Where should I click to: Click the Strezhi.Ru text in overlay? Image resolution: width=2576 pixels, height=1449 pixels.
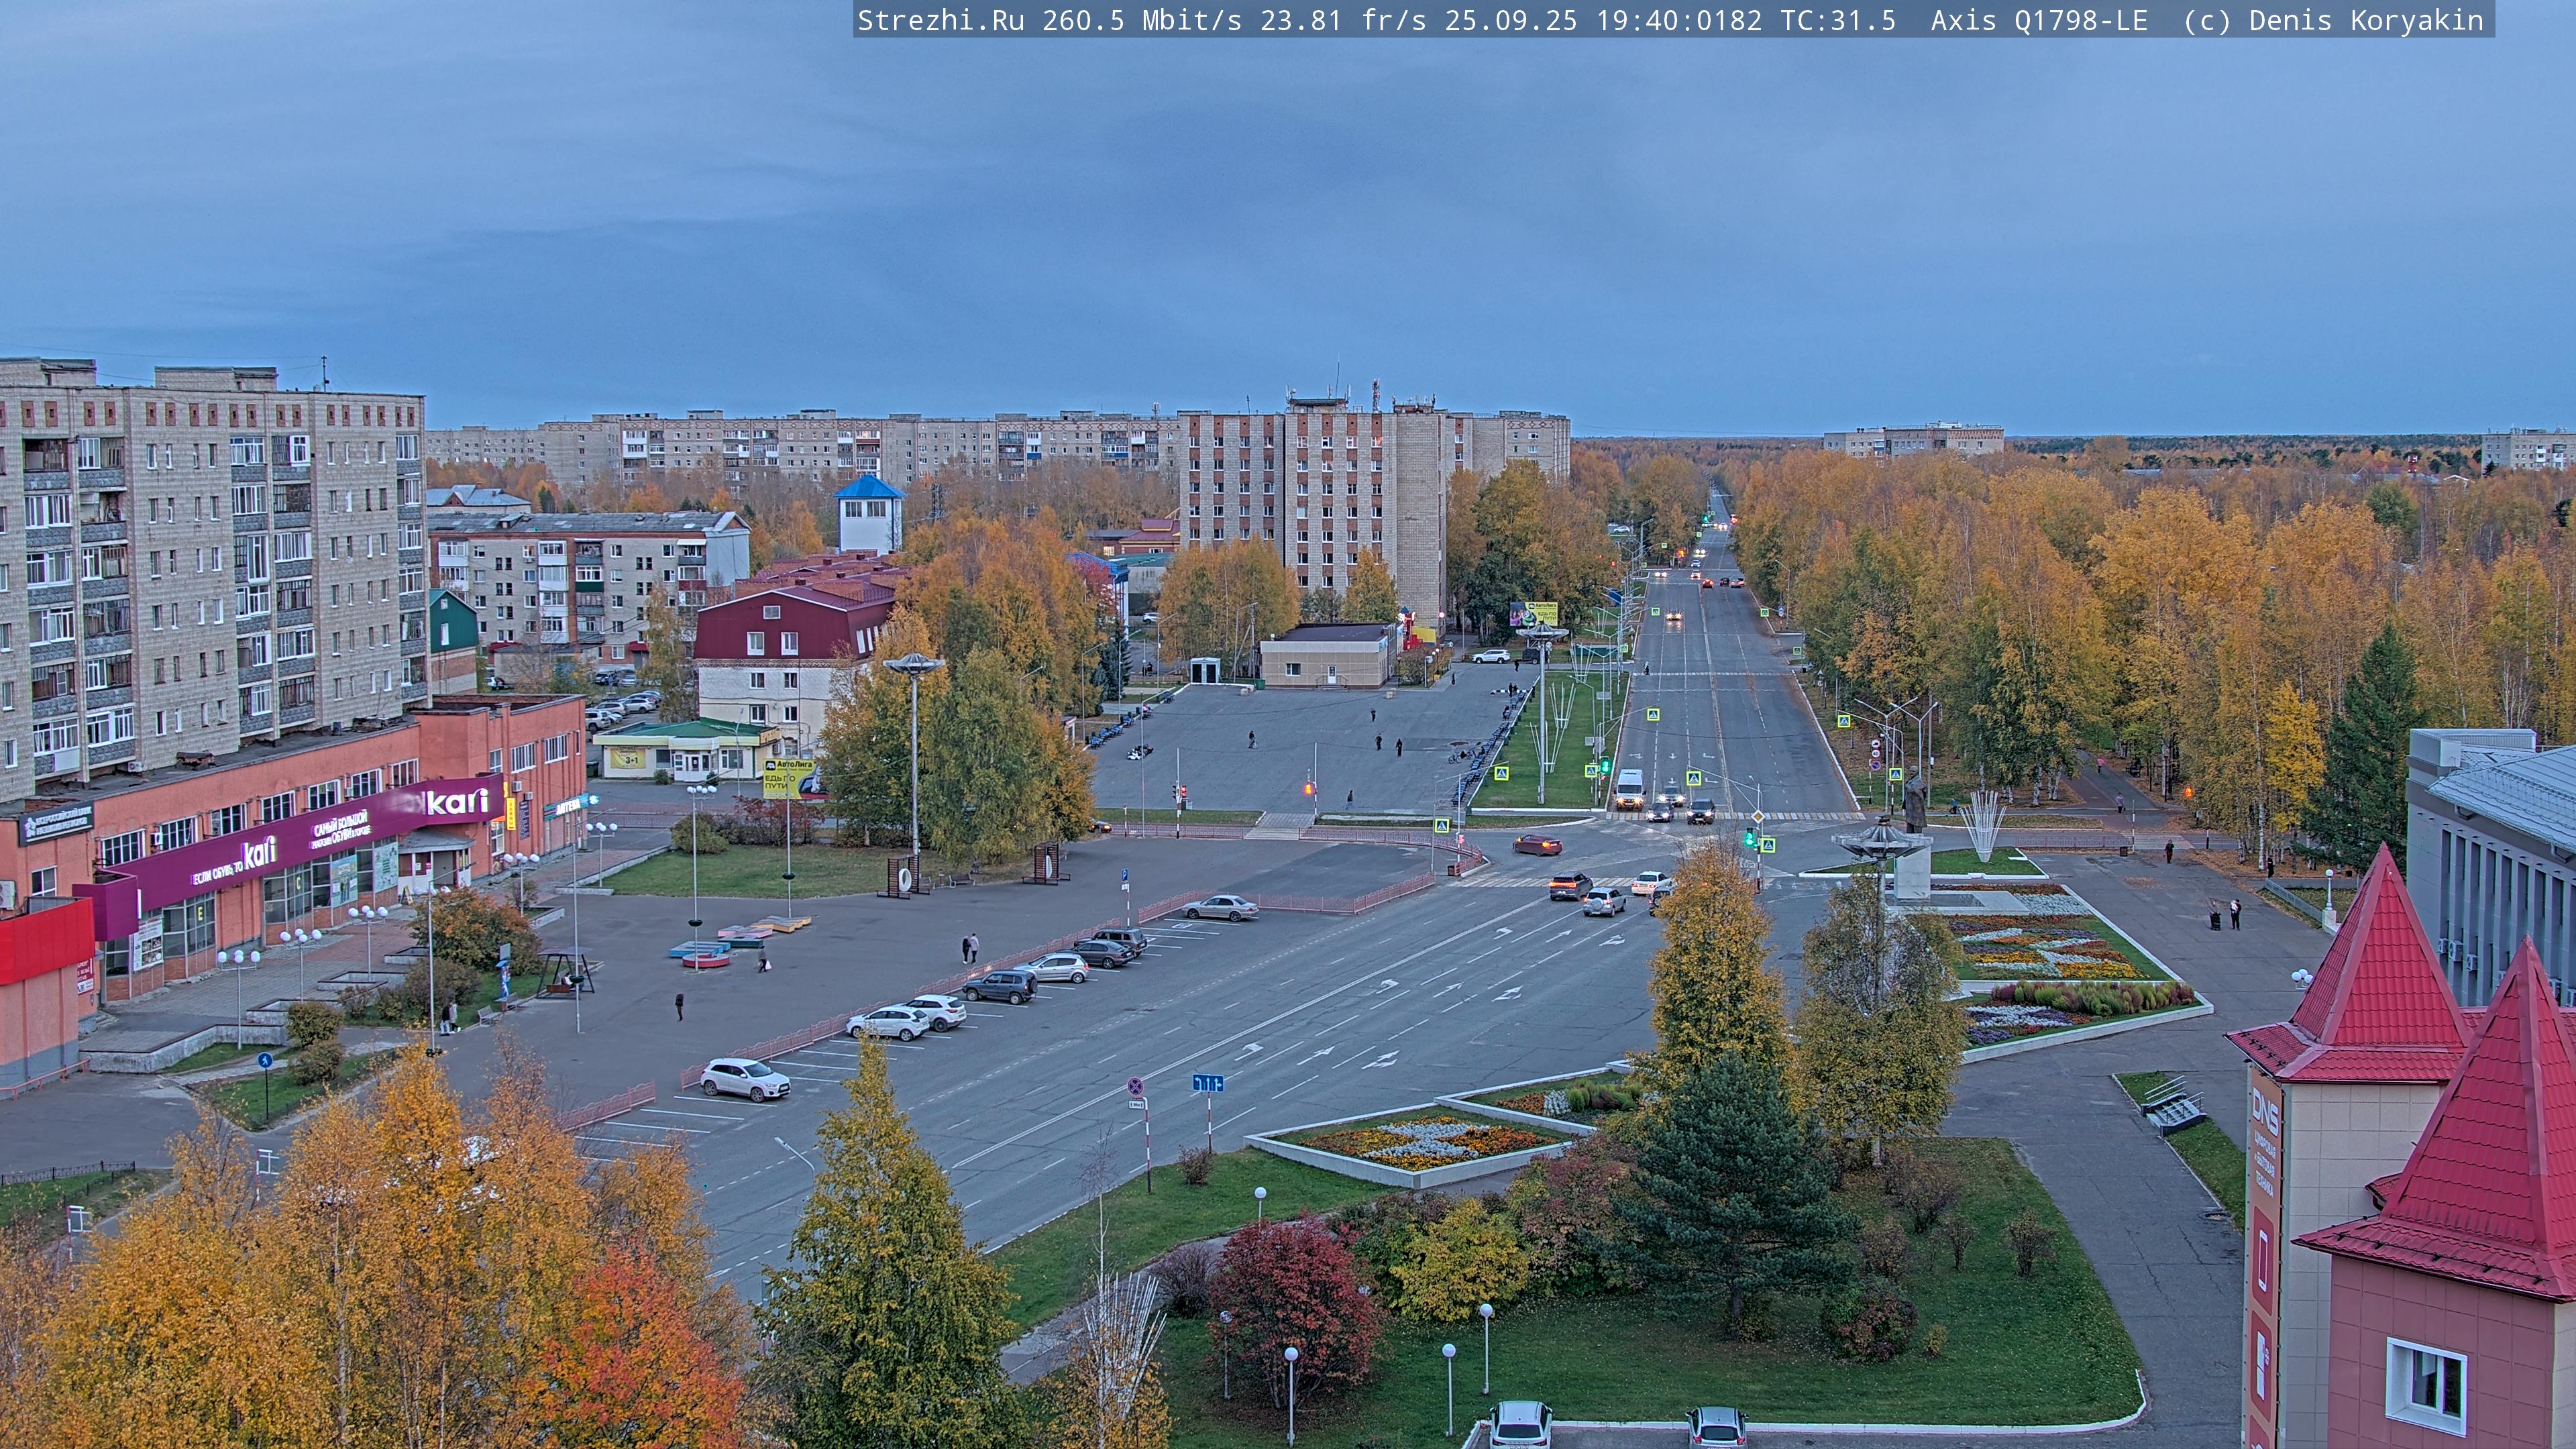tap(940, 21)
